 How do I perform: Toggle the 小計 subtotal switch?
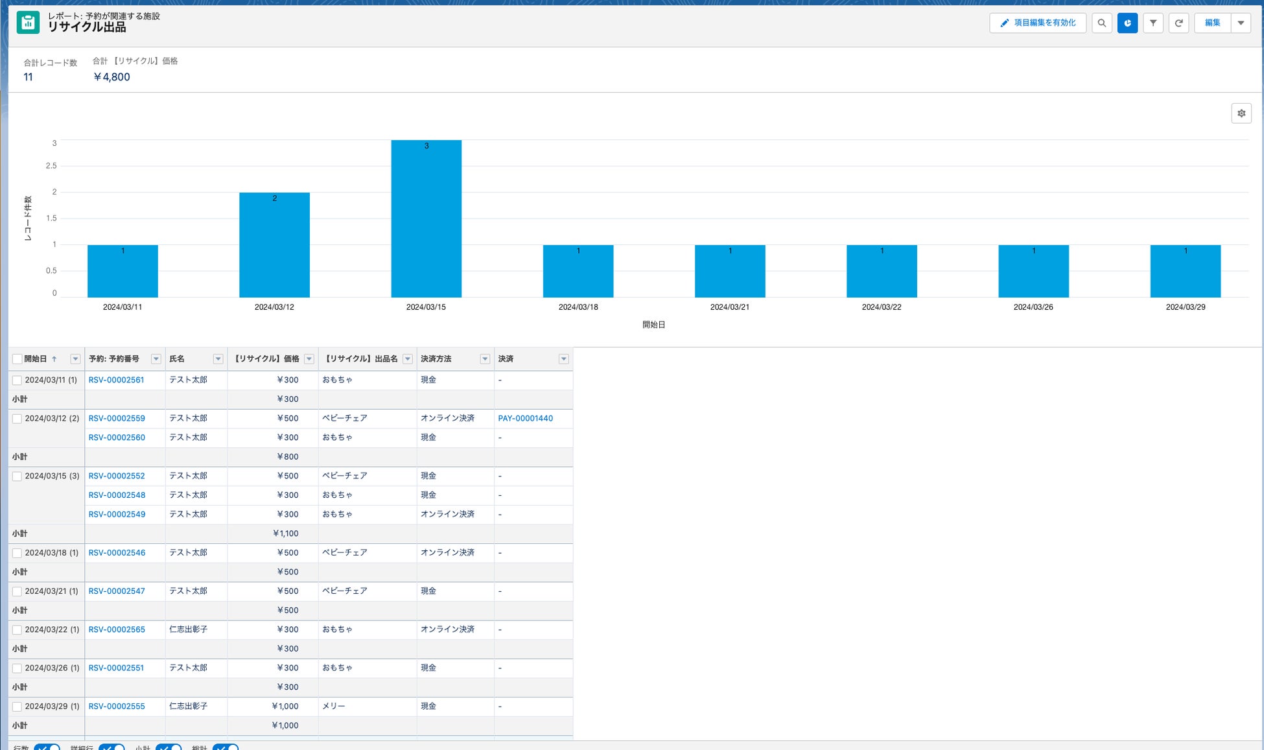tap(168, 747)
